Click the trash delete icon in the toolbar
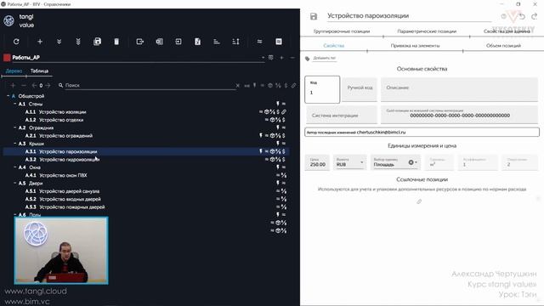Screen dimensions: 544x306 click(116, 42)
